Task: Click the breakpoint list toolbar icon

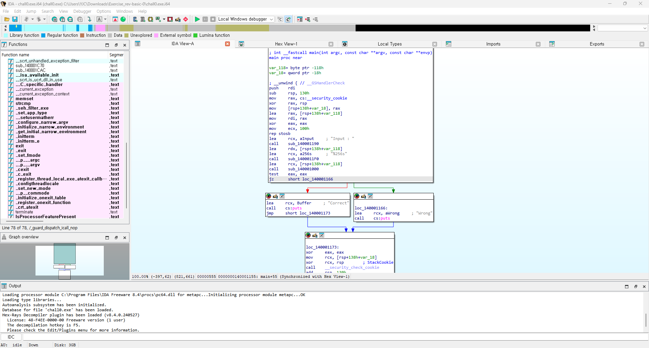Action: pyautogui.click(x=300, y=19)
